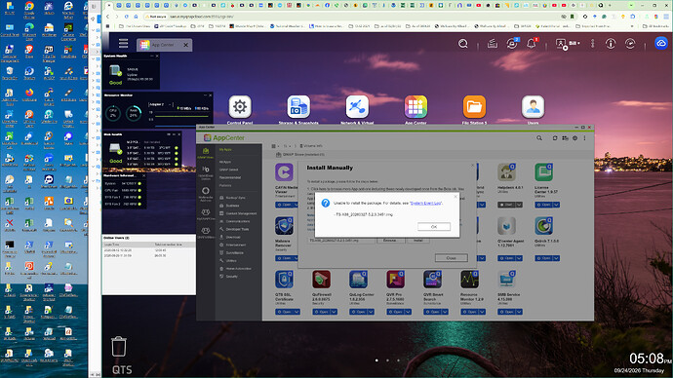Screen dimensions: 673x378
Task: Select the first desktop page indicator dot
Action: 376,360
